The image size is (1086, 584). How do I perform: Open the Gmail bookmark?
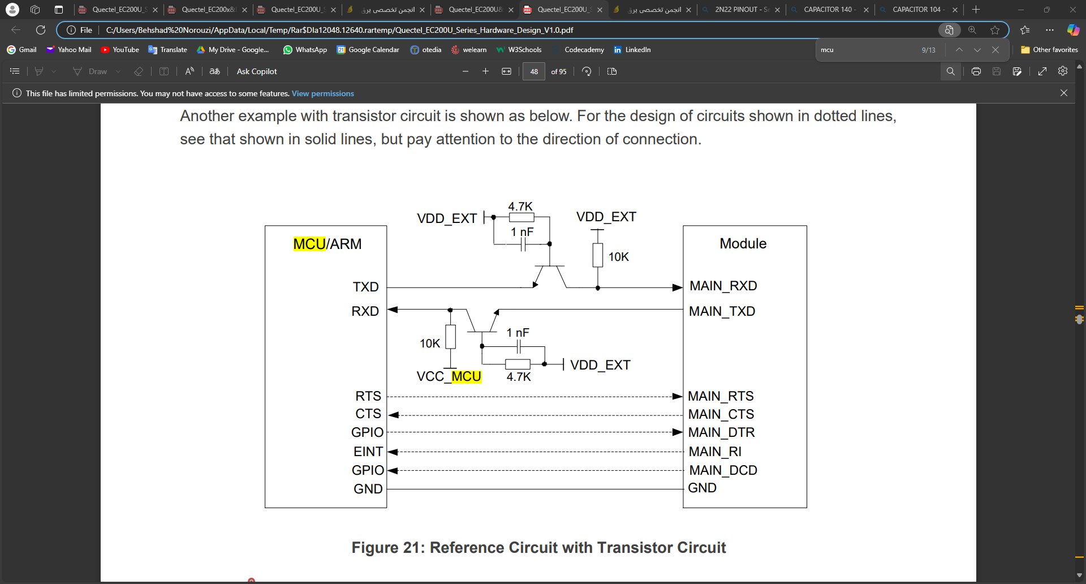(x=21, y=50)
